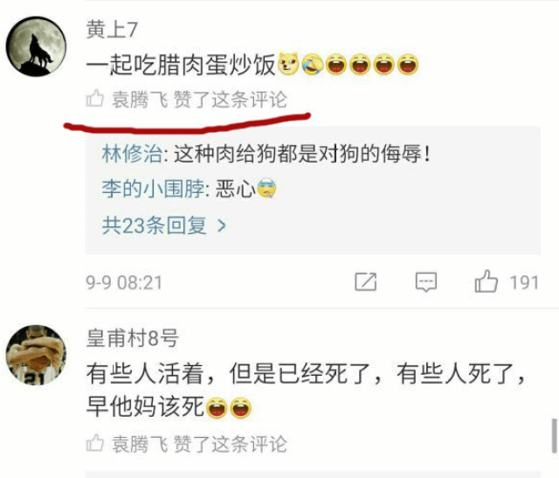Open 皇甫村8号's profile avatar
559x478 pixels.
pyautogui.click(x=36, y=355)
